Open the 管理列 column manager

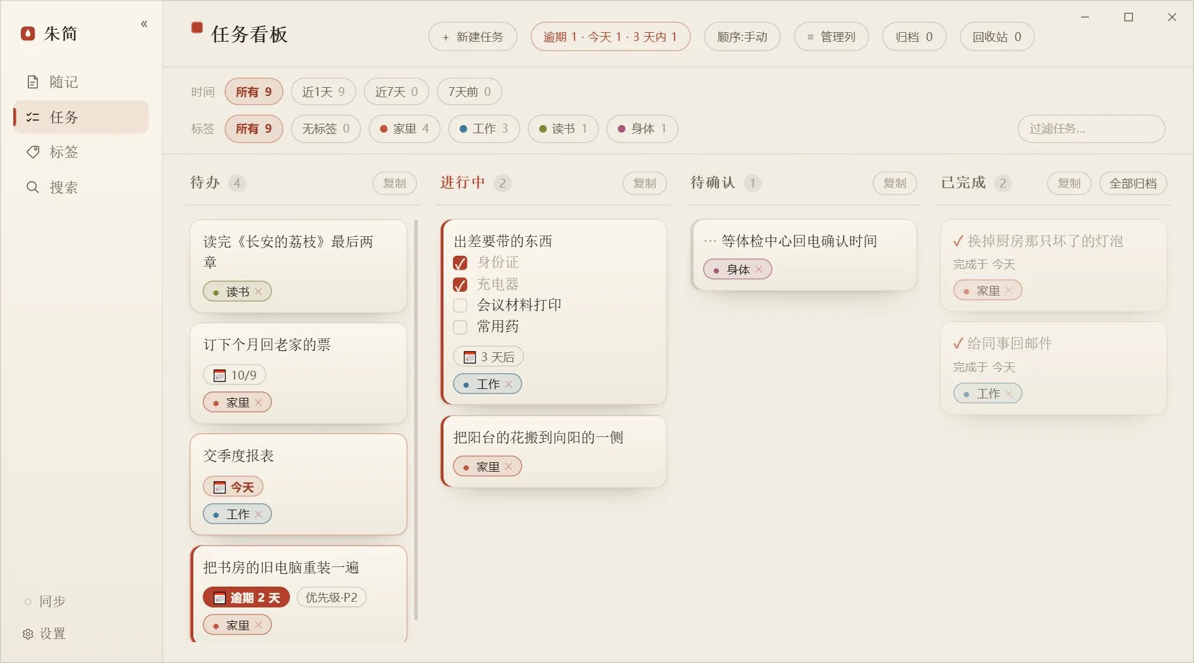(831, 37)
